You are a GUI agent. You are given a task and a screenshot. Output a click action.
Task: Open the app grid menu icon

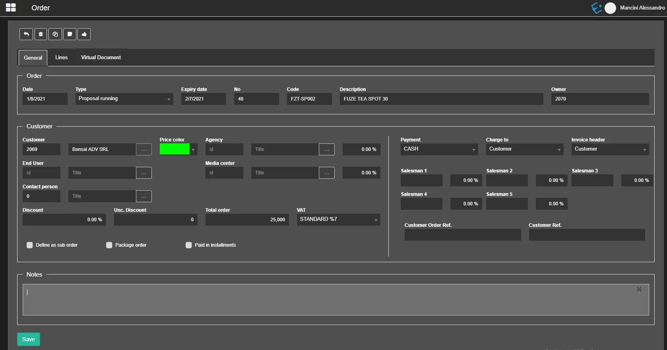pyautogui.click(x=11, y=8)
